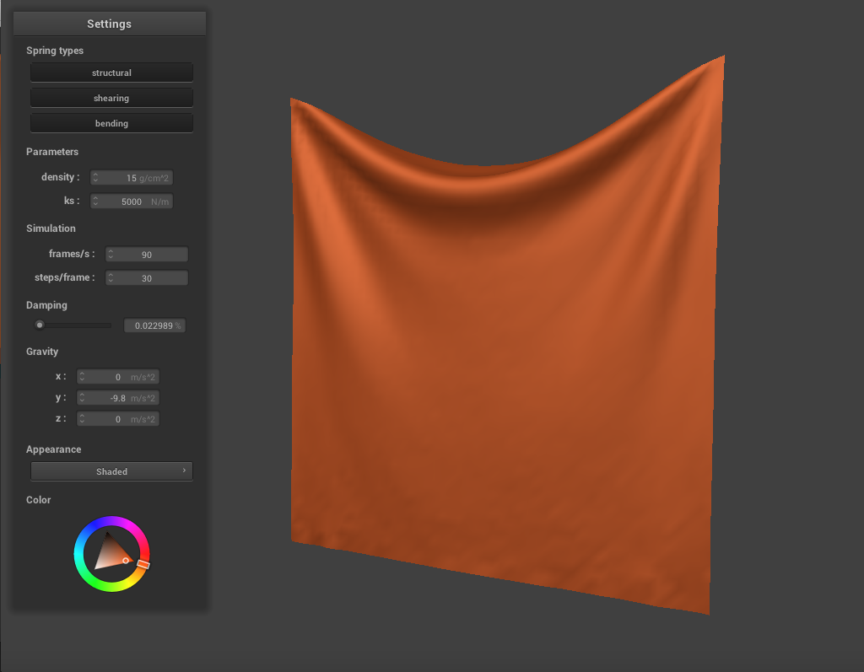Click the gravity z value field
The image size is (864, 672).
point(118,419)
